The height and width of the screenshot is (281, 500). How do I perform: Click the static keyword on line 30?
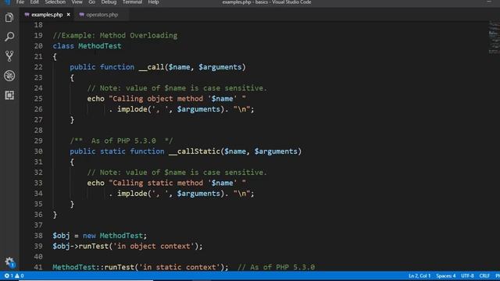pos(112,151)
